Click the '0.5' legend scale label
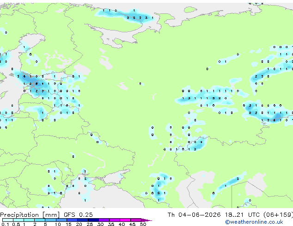Screen dimensions: 293x226 pos(16,224)
